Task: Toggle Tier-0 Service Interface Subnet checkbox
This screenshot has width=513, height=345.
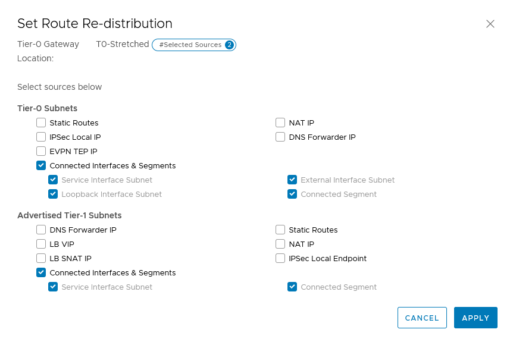Action: pyautogui.click(x=53, y=180)
